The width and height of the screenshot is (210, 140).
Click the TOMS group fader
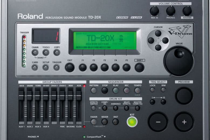(38, 96)
